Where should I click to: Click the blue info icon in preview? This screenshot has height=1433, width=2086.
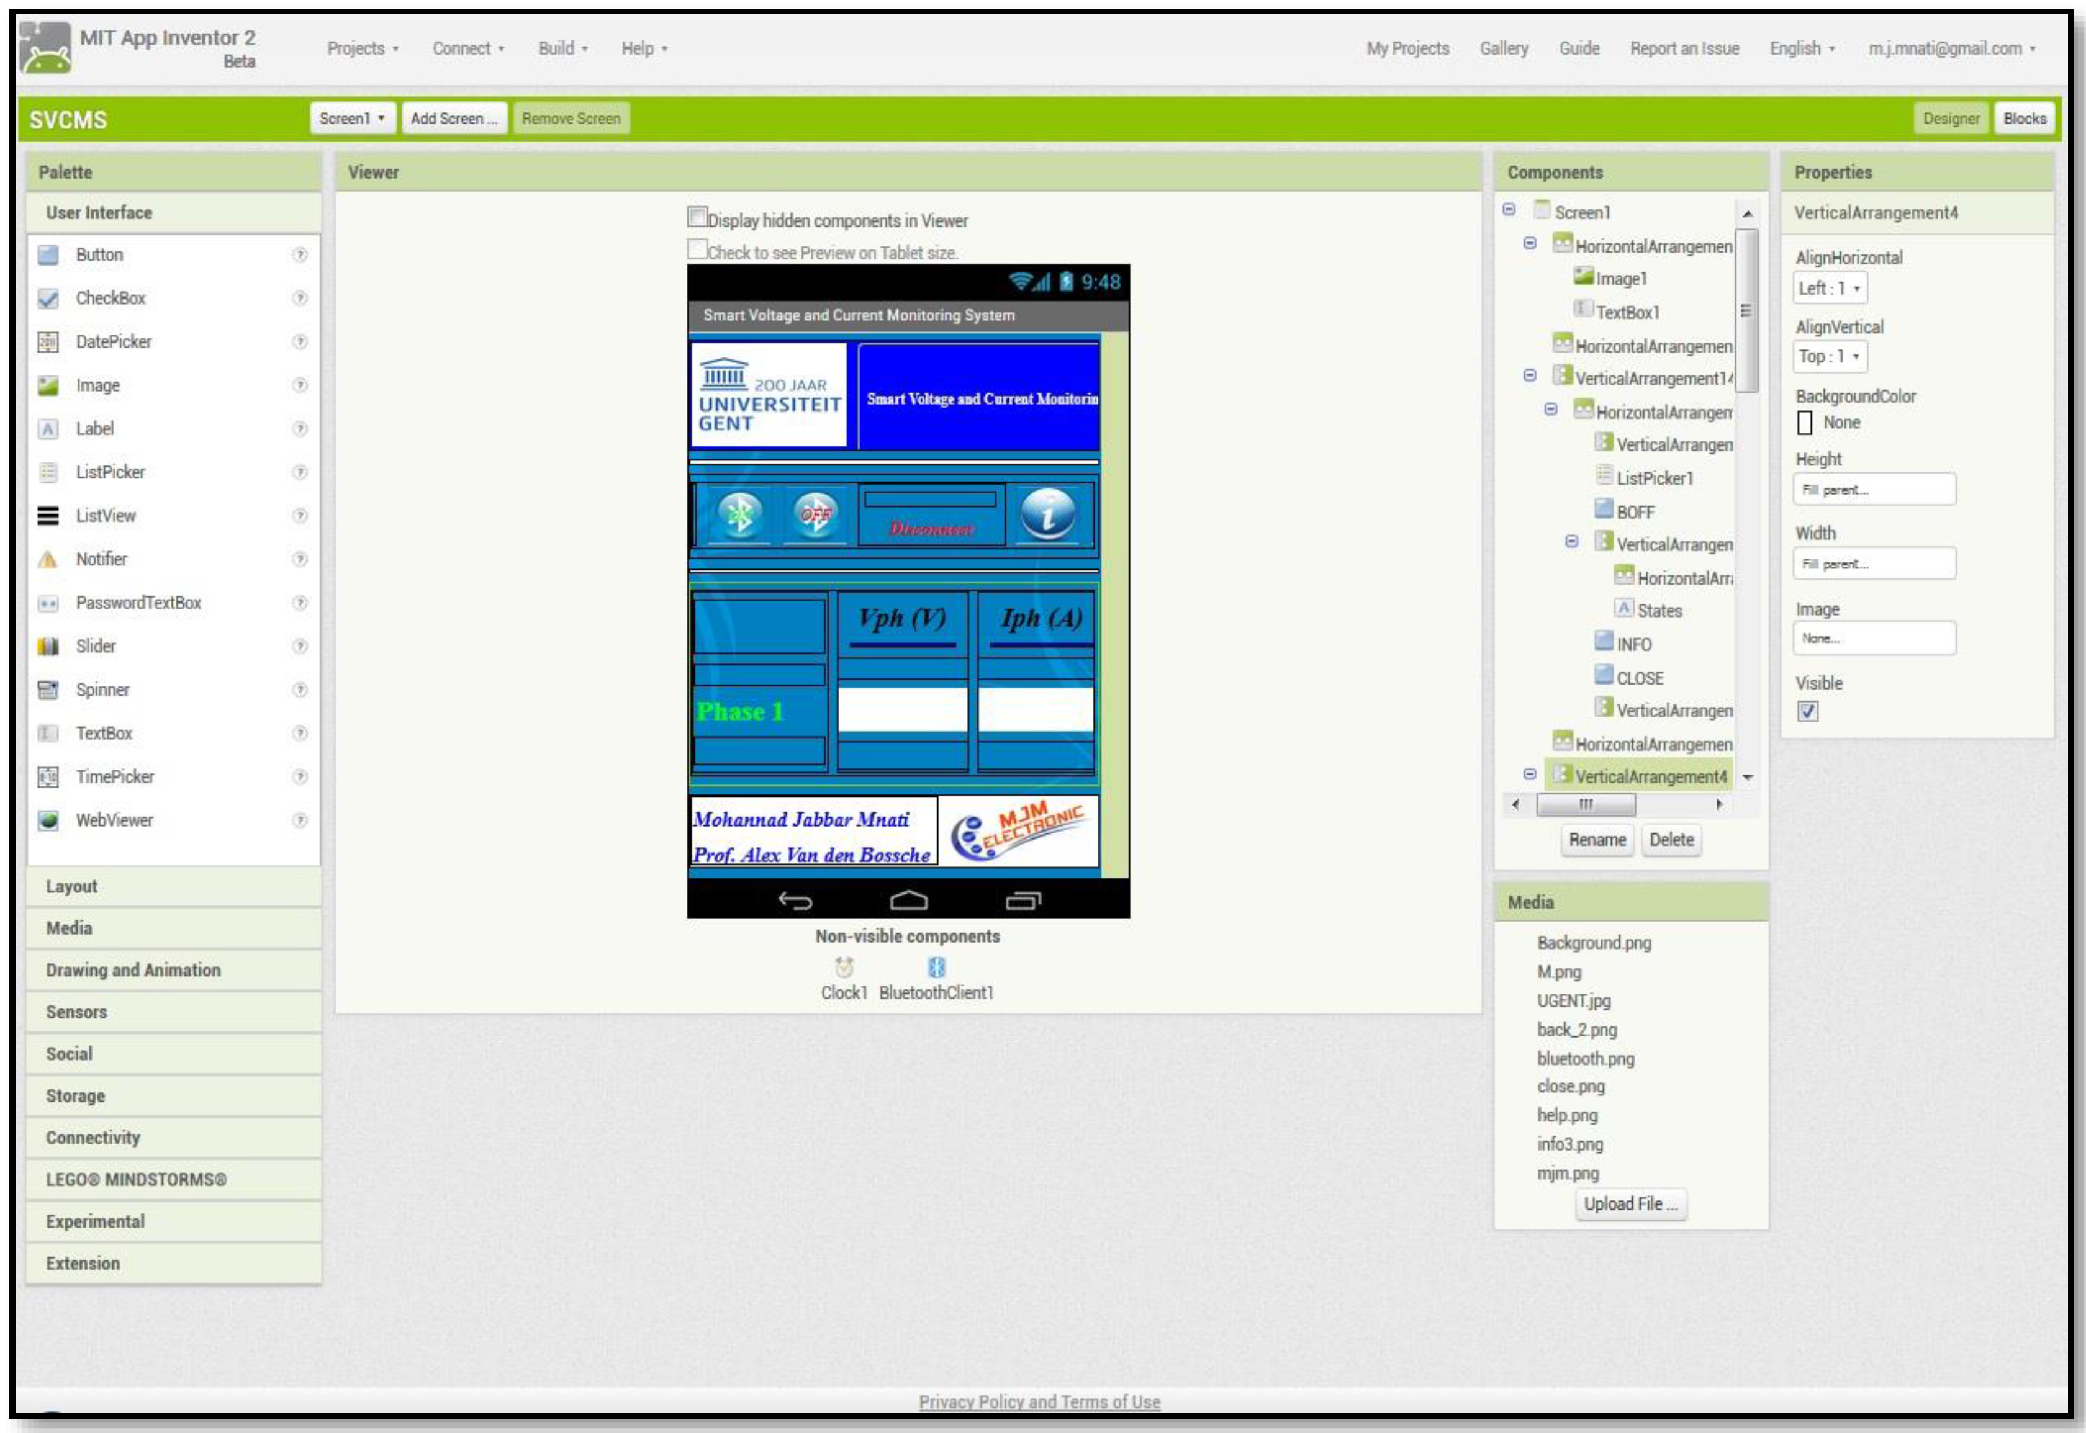tap(1047, 514)
